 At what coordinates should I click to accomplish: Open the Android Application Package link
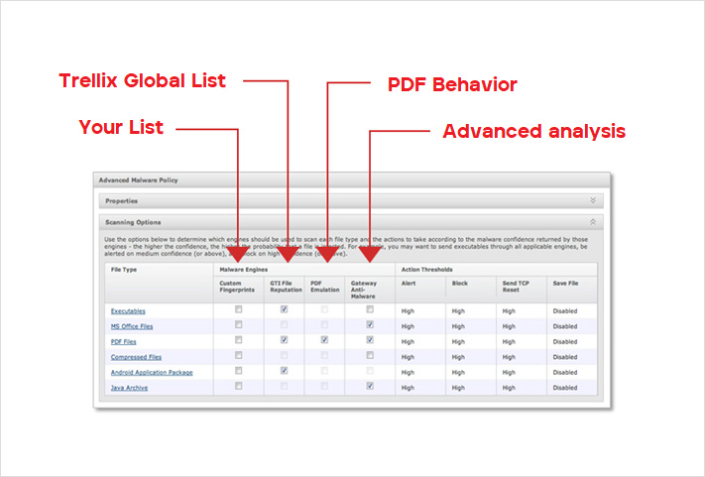(152, 372)
